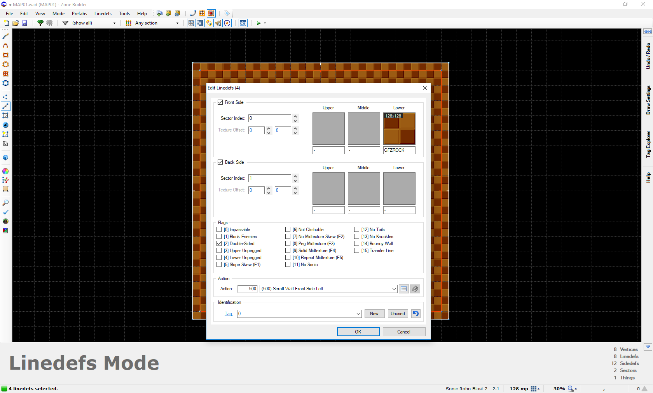Image resolution: width=653 pixels, height=393 pixels.
Task: Click the green Test map play icon
Action: coord(259,23)
